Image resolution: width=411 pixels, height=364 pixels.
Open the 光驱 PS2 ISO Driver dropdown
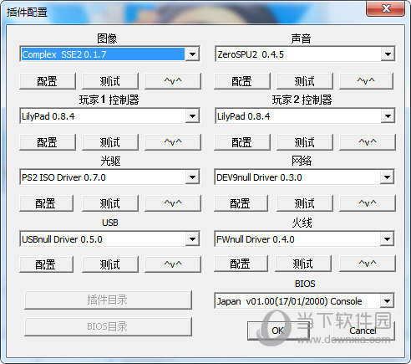(x=192, y=177)
